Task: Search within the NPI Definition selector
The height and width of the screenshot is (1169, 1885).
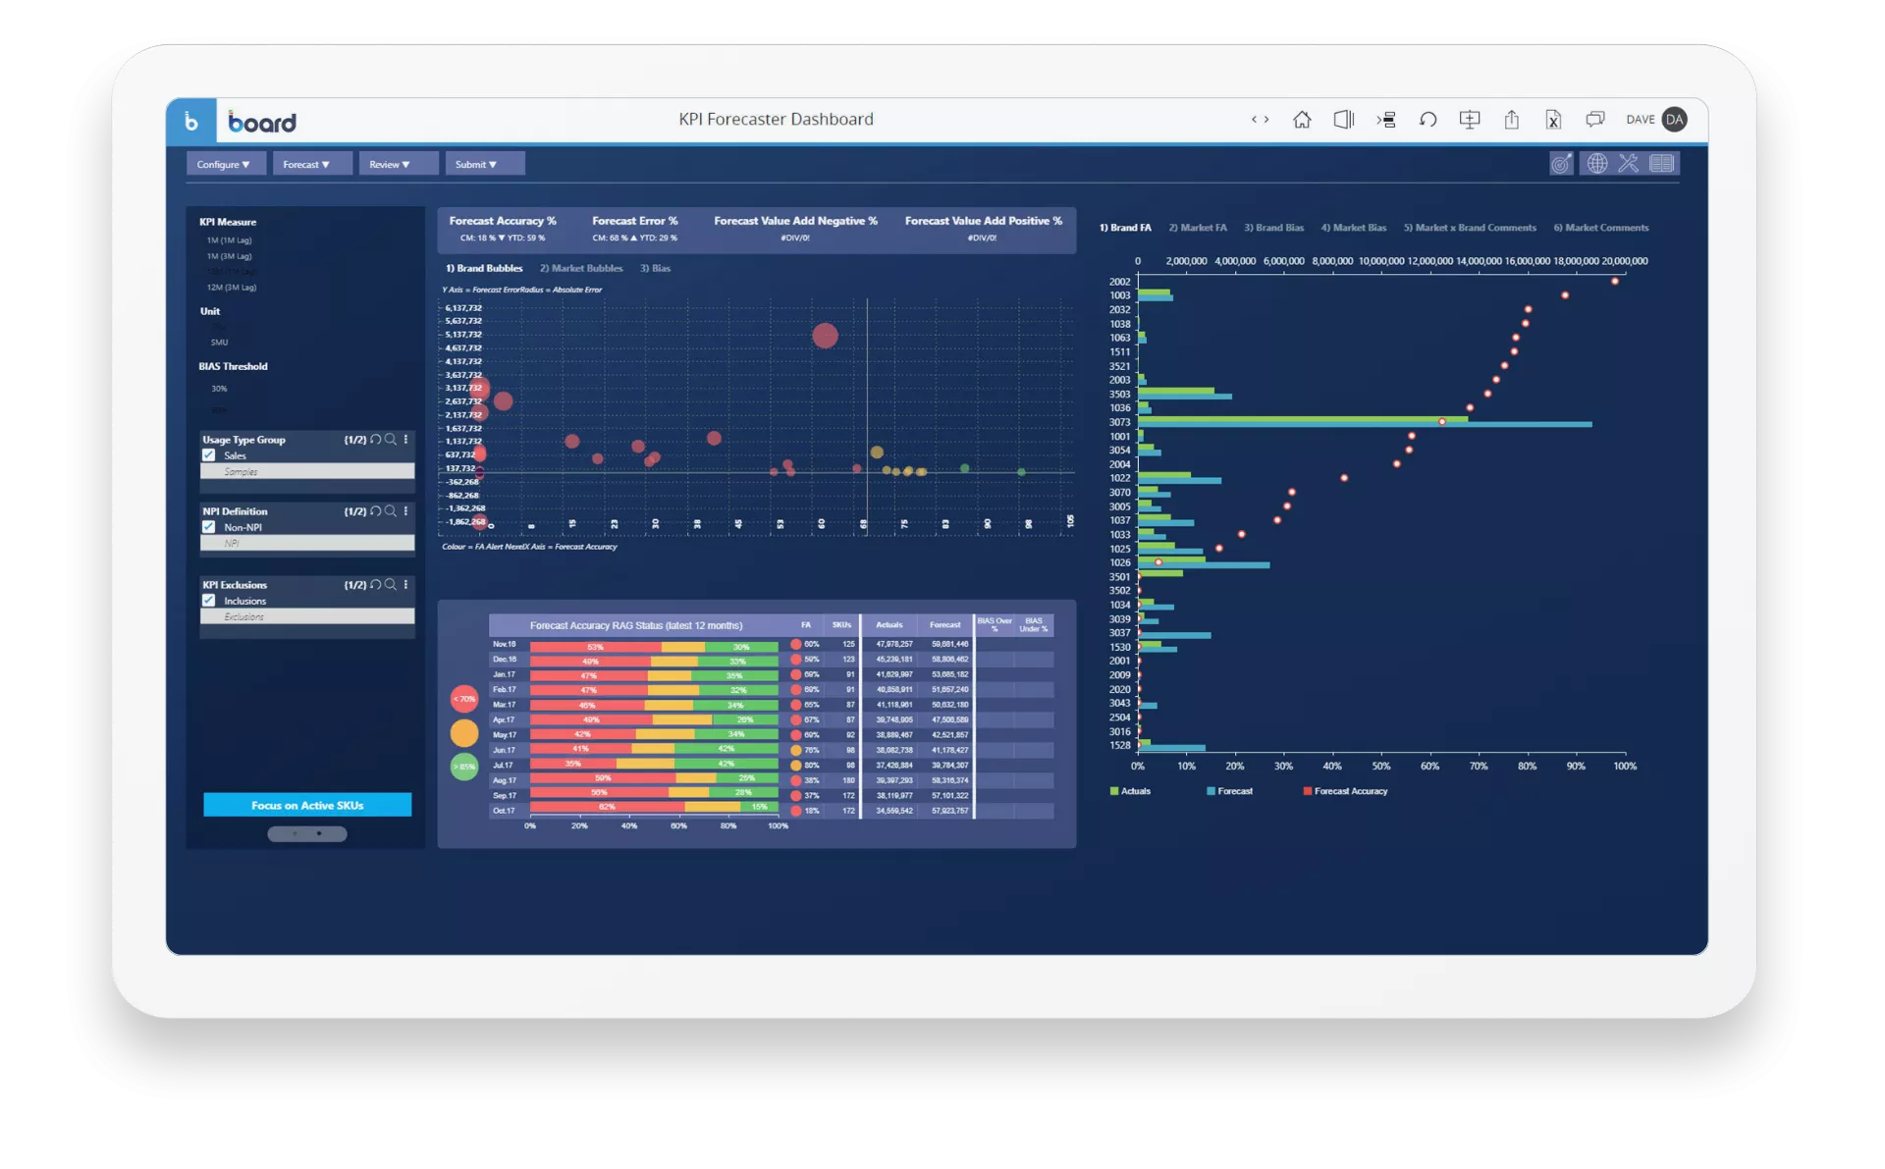Action: coord(391,511)
